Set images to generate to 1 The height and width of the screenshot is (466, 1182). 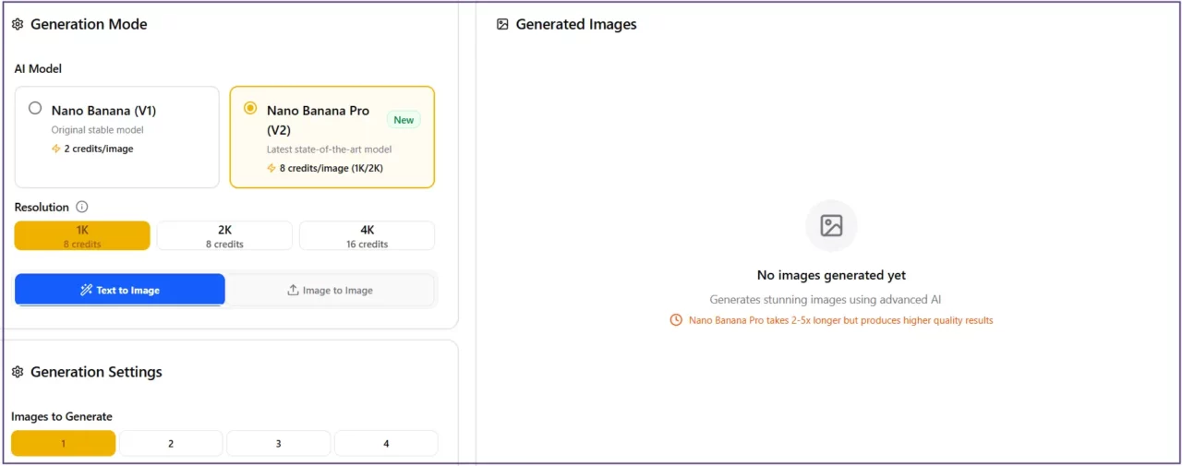[63, 444]
